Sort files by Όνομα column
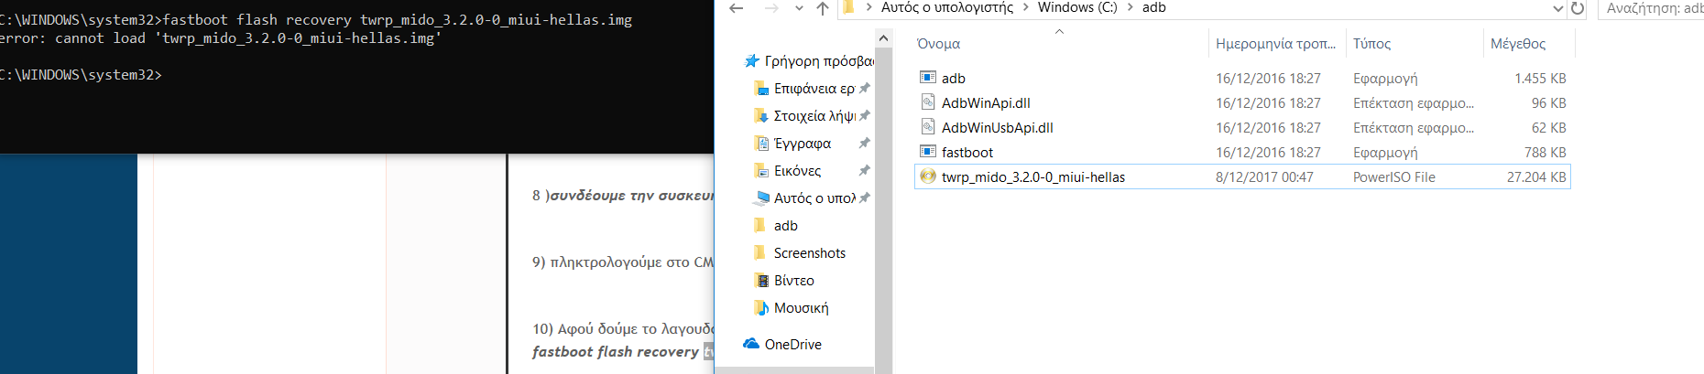The image size is (1704, 374). point(938,44)
